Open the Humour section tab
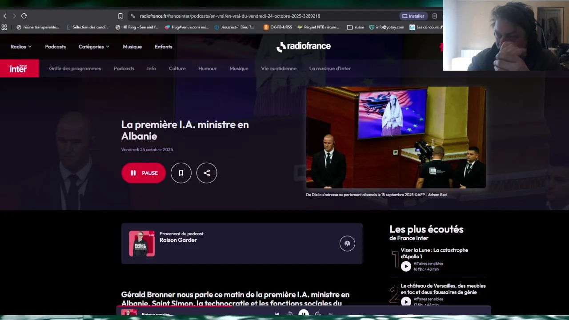Image resolution: width=569 pixels, height=320 pixels. pos(208,68)
